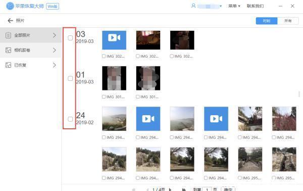Click the page number input field

[x=207, y=189]
